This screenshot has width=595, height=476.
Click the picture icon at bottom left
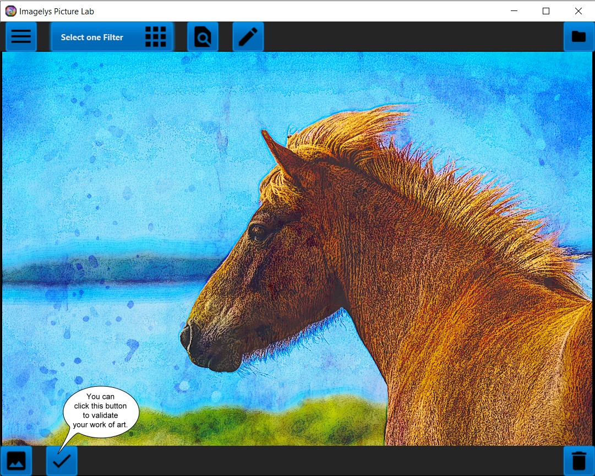coord(16,461)
